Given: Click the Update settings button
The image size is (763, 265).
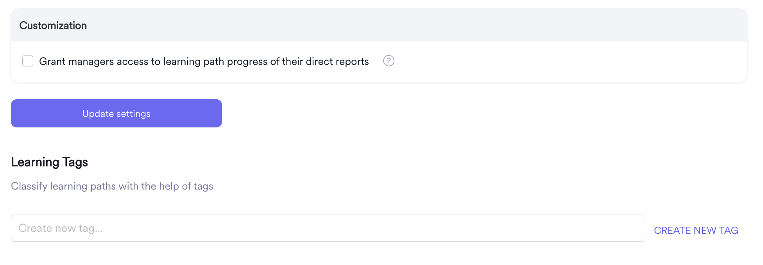Looking at the screenshot, I should point(116,113).
